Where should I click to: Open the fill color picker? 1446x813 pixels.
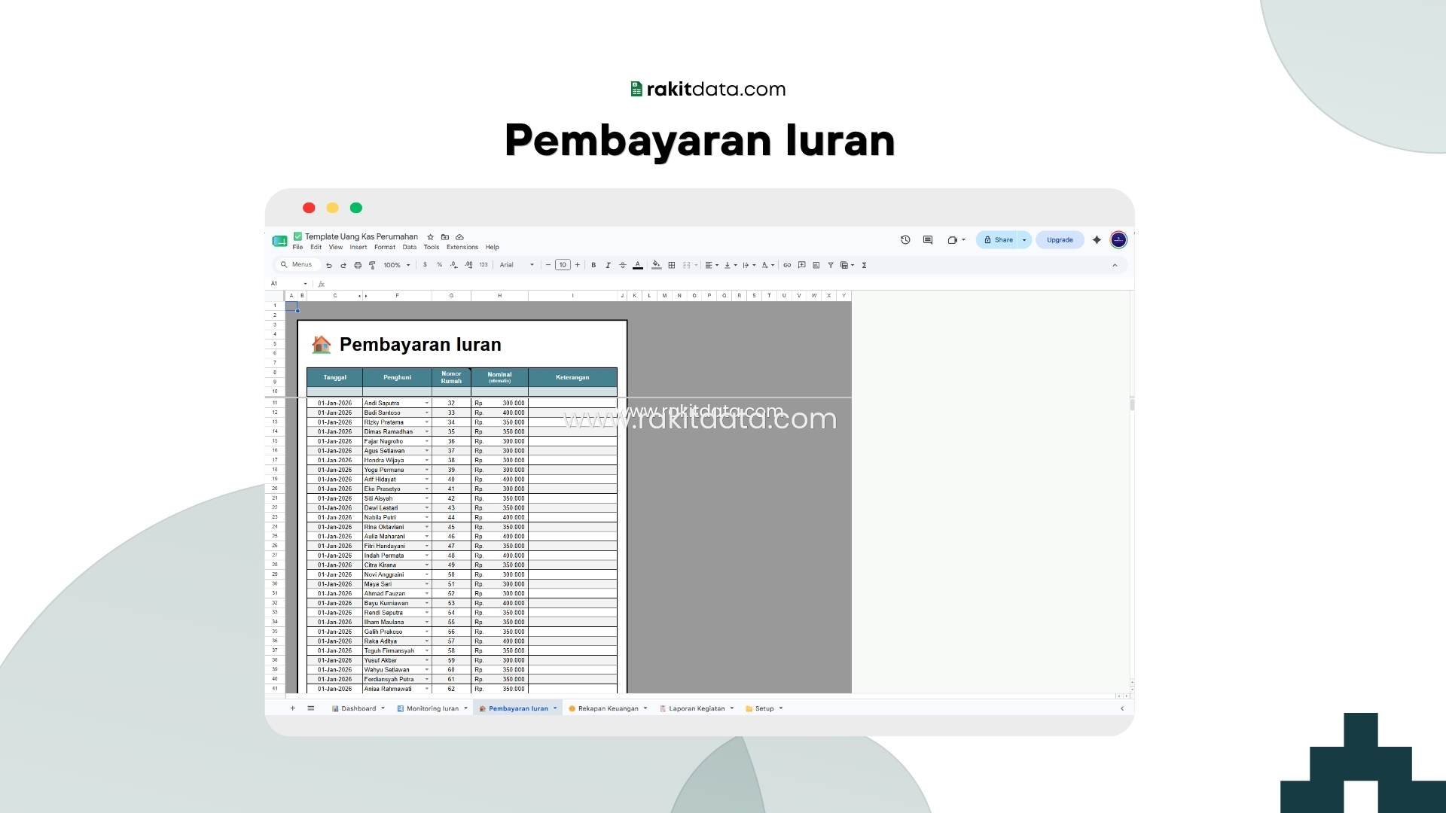tap(657, 265)
